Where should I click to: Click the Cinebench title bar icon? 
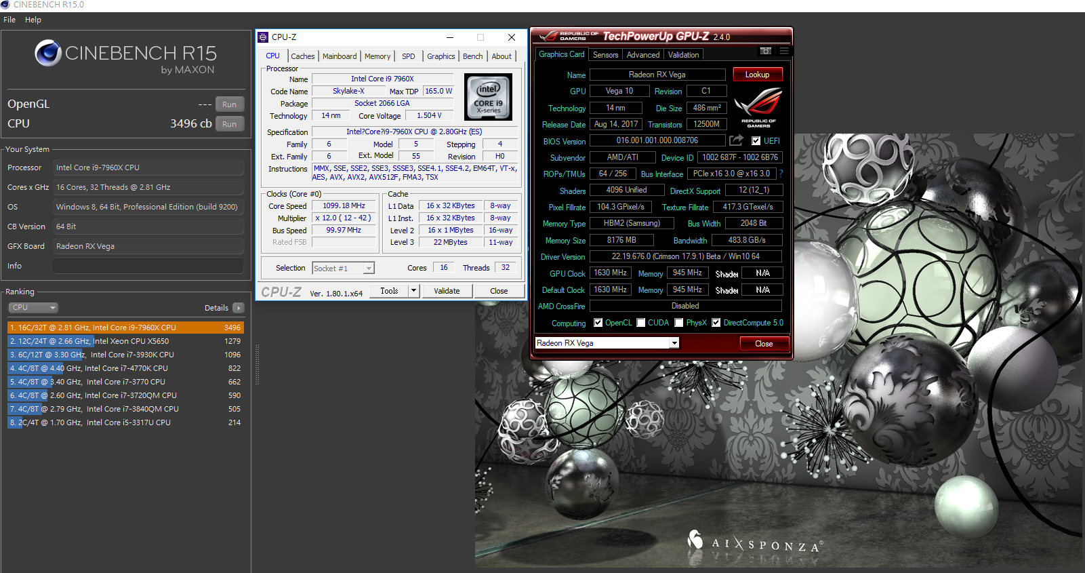tap(5, 5)
